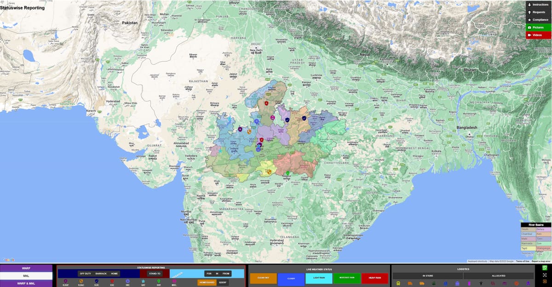
Task: Click the pink map marker below red one
Action: tap(273, 118)
